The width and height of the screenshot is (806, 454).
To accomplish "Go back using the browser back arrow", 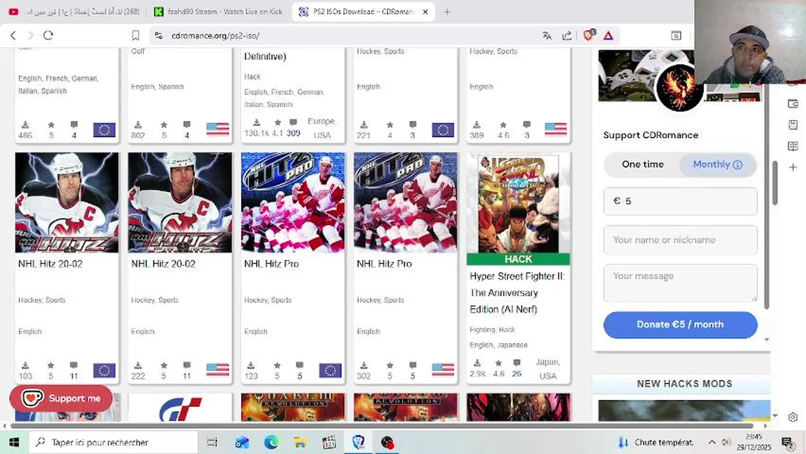I will coord(13,36).
